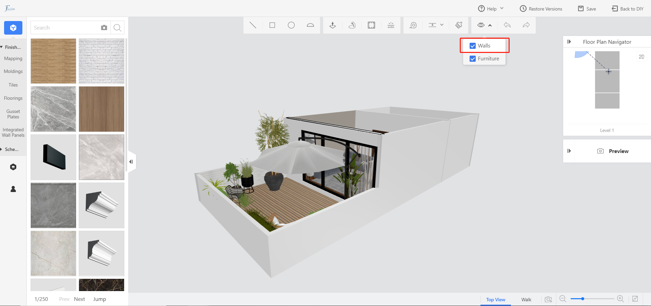Select the push-pull extrude tool
Viewport: 651px width, 306px height.
(x=333, y=25)
